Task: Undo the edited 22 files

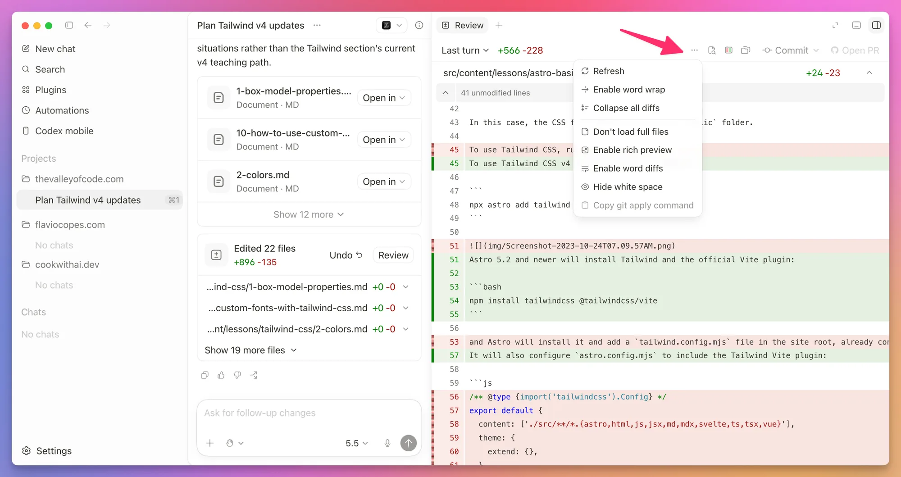Action: 346,255
